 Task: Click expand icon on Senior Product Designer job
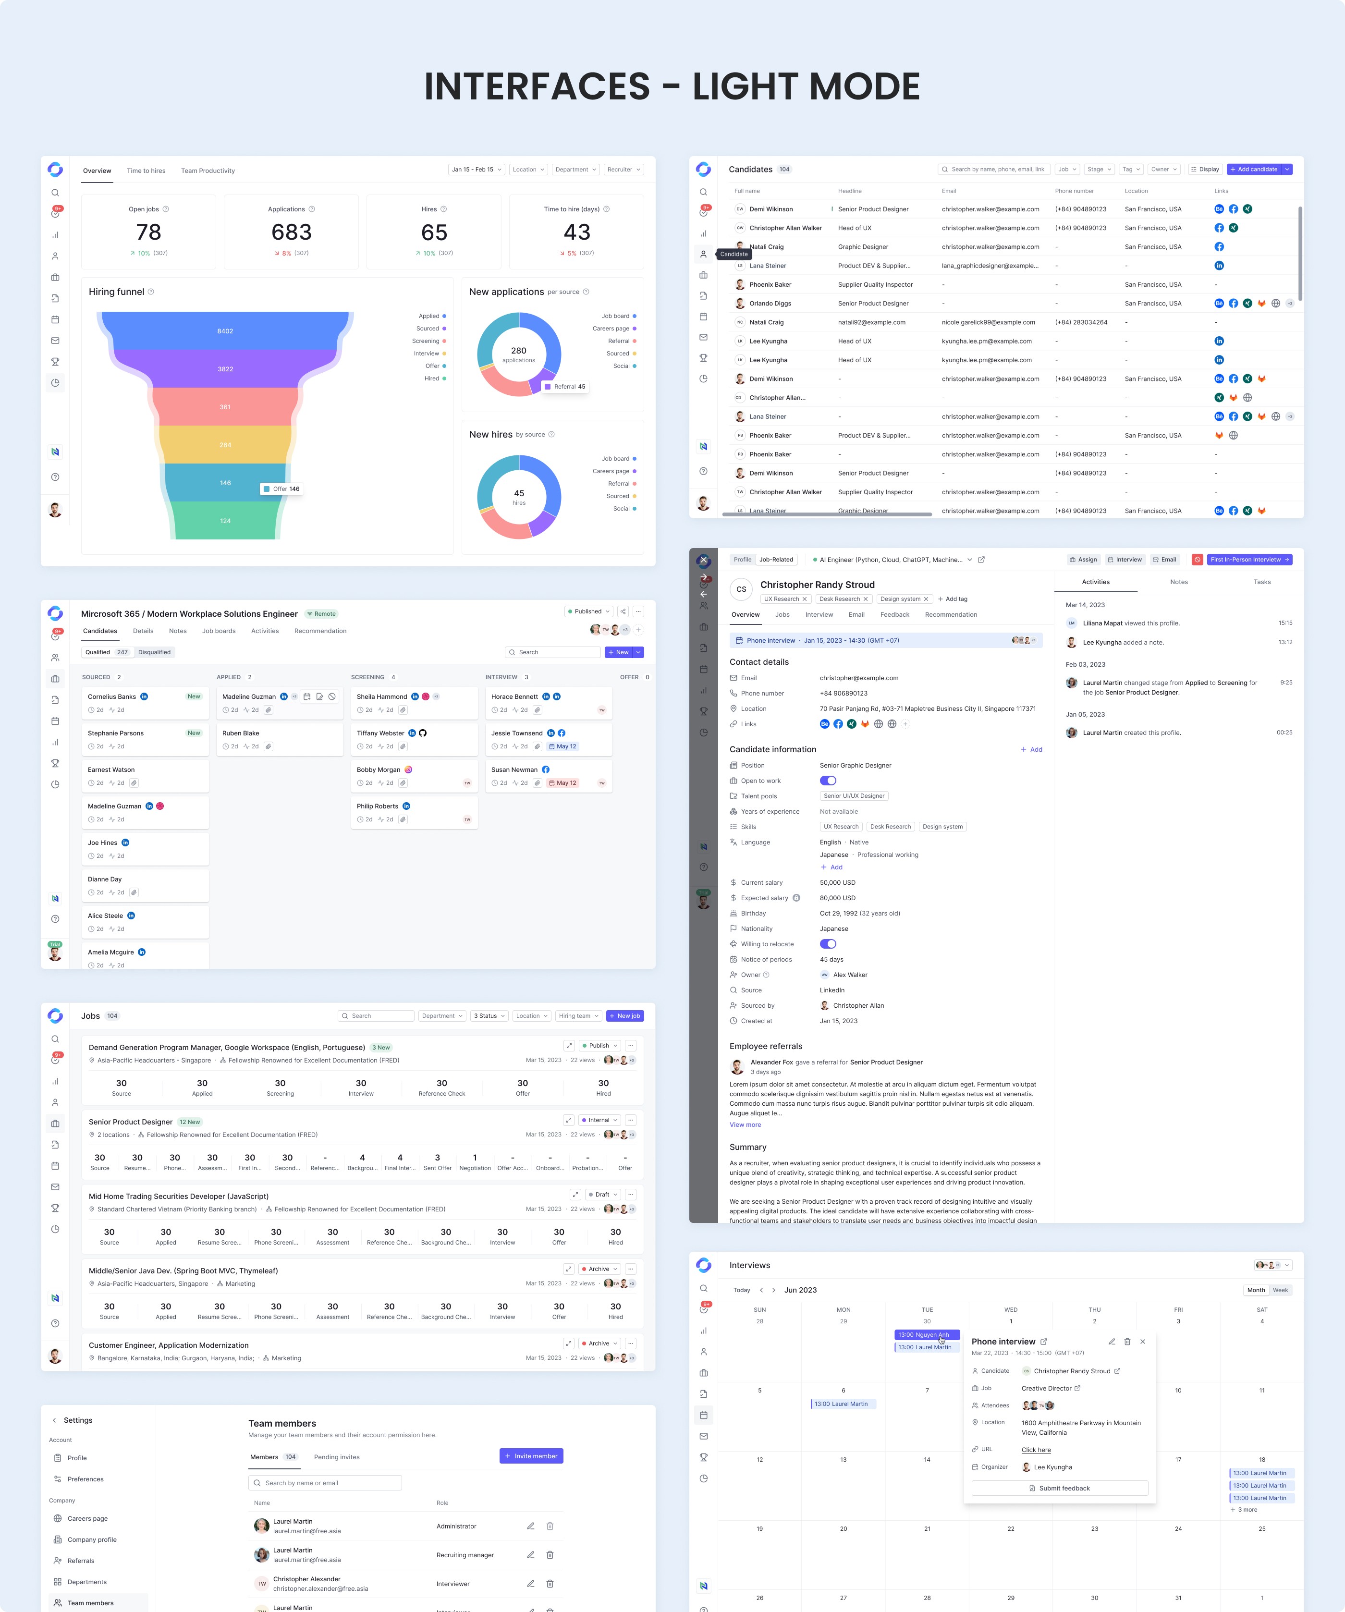[x=568, y=1120]
